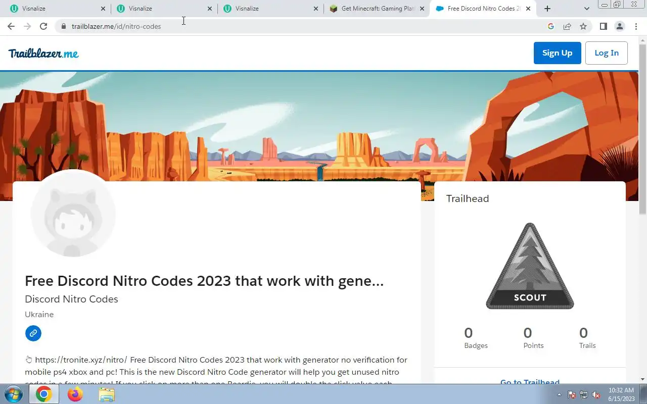The height and width of the screenshot is (404, 647).
Task: Close the first Visnalize tab
Action: (x=103, y=9)
